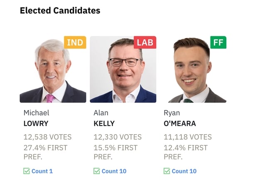The width and height of the screenshot is (255, 185).
Task: Click the 12,330 VOTES figure
Action: (x=118, y=137)
